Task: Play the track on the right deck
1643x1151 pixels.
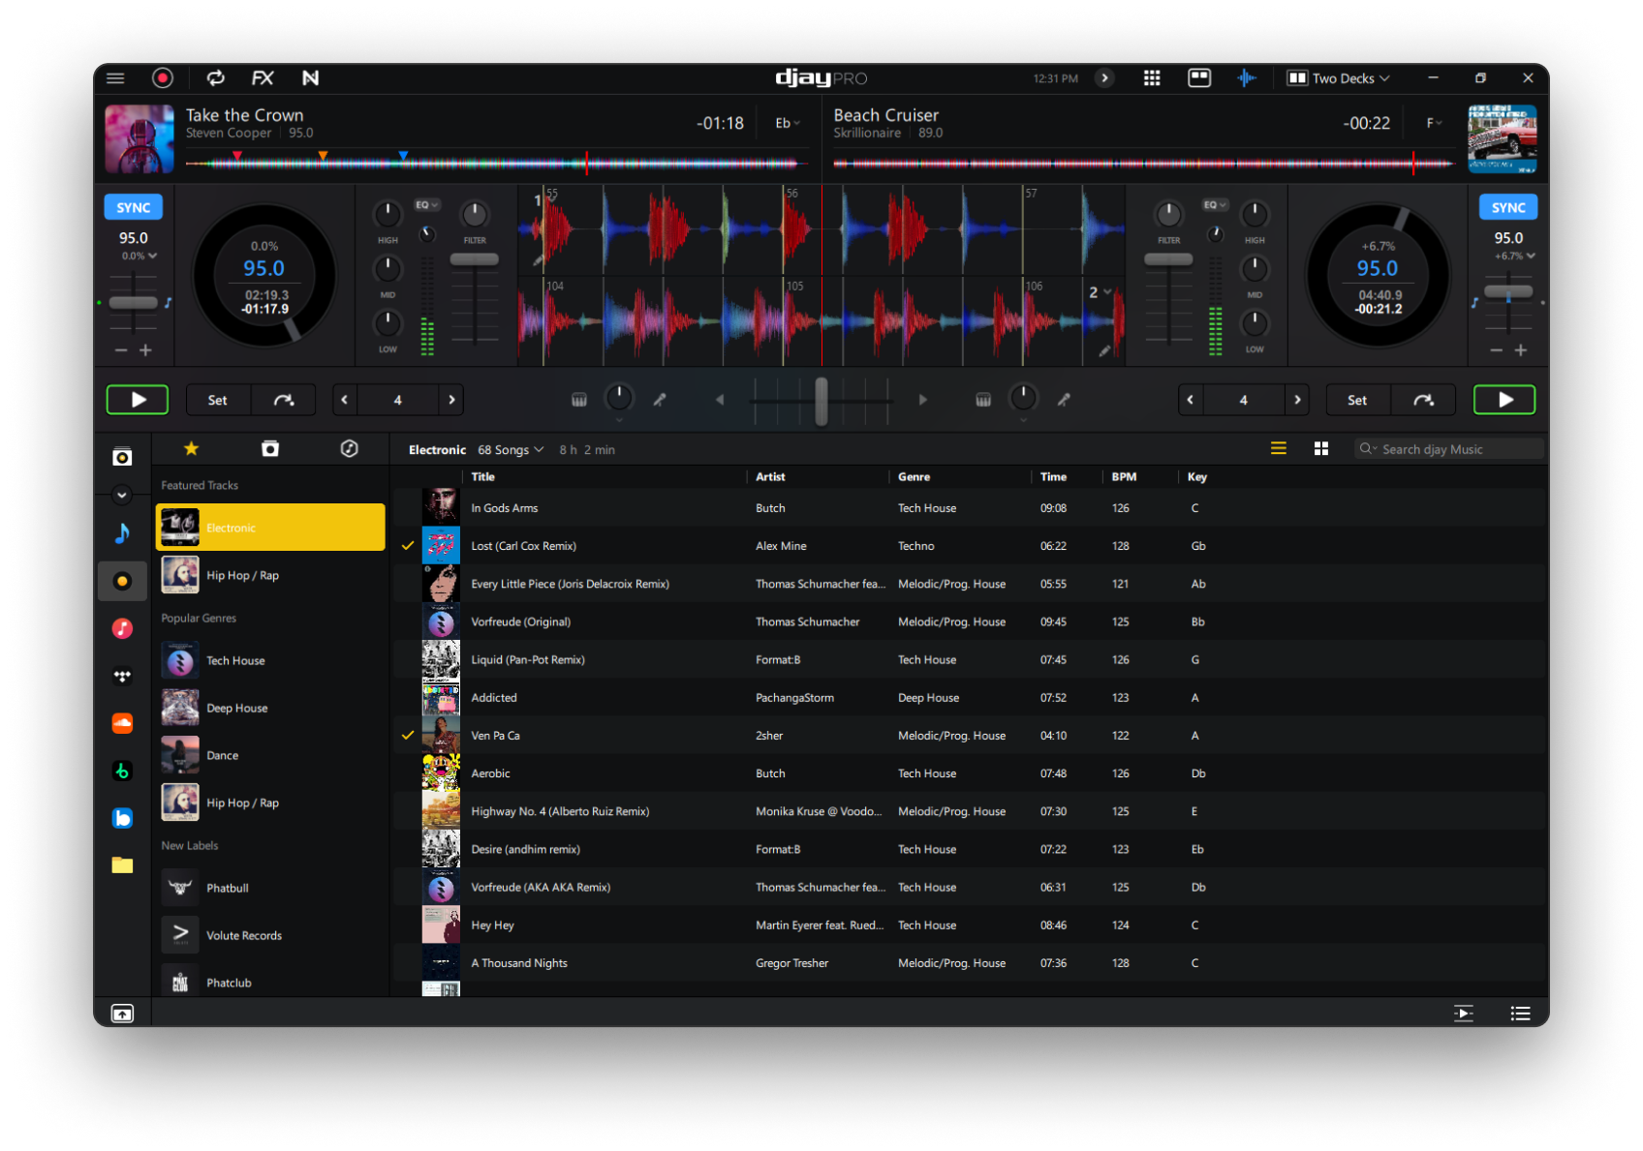Action: click(1503, 399)
